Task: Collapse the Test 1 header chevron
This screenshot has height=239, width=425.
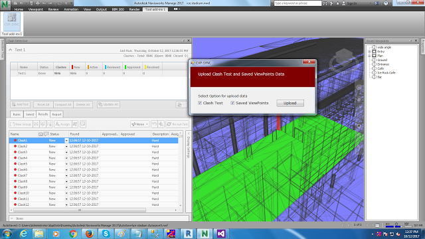Action: [11, 50]
